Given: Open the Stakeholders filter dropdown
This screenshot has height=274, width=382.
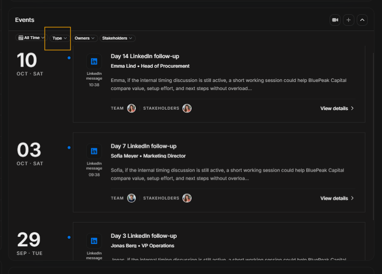Looking at the screenshot, I should point(117,38).
